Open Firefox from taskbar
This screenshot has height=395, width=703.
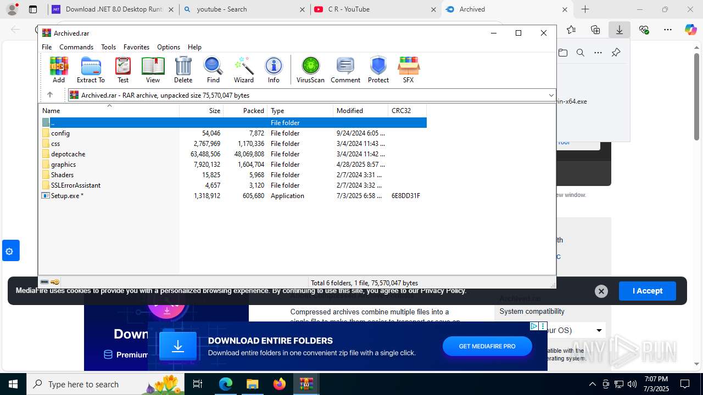[x=280, y=384]
